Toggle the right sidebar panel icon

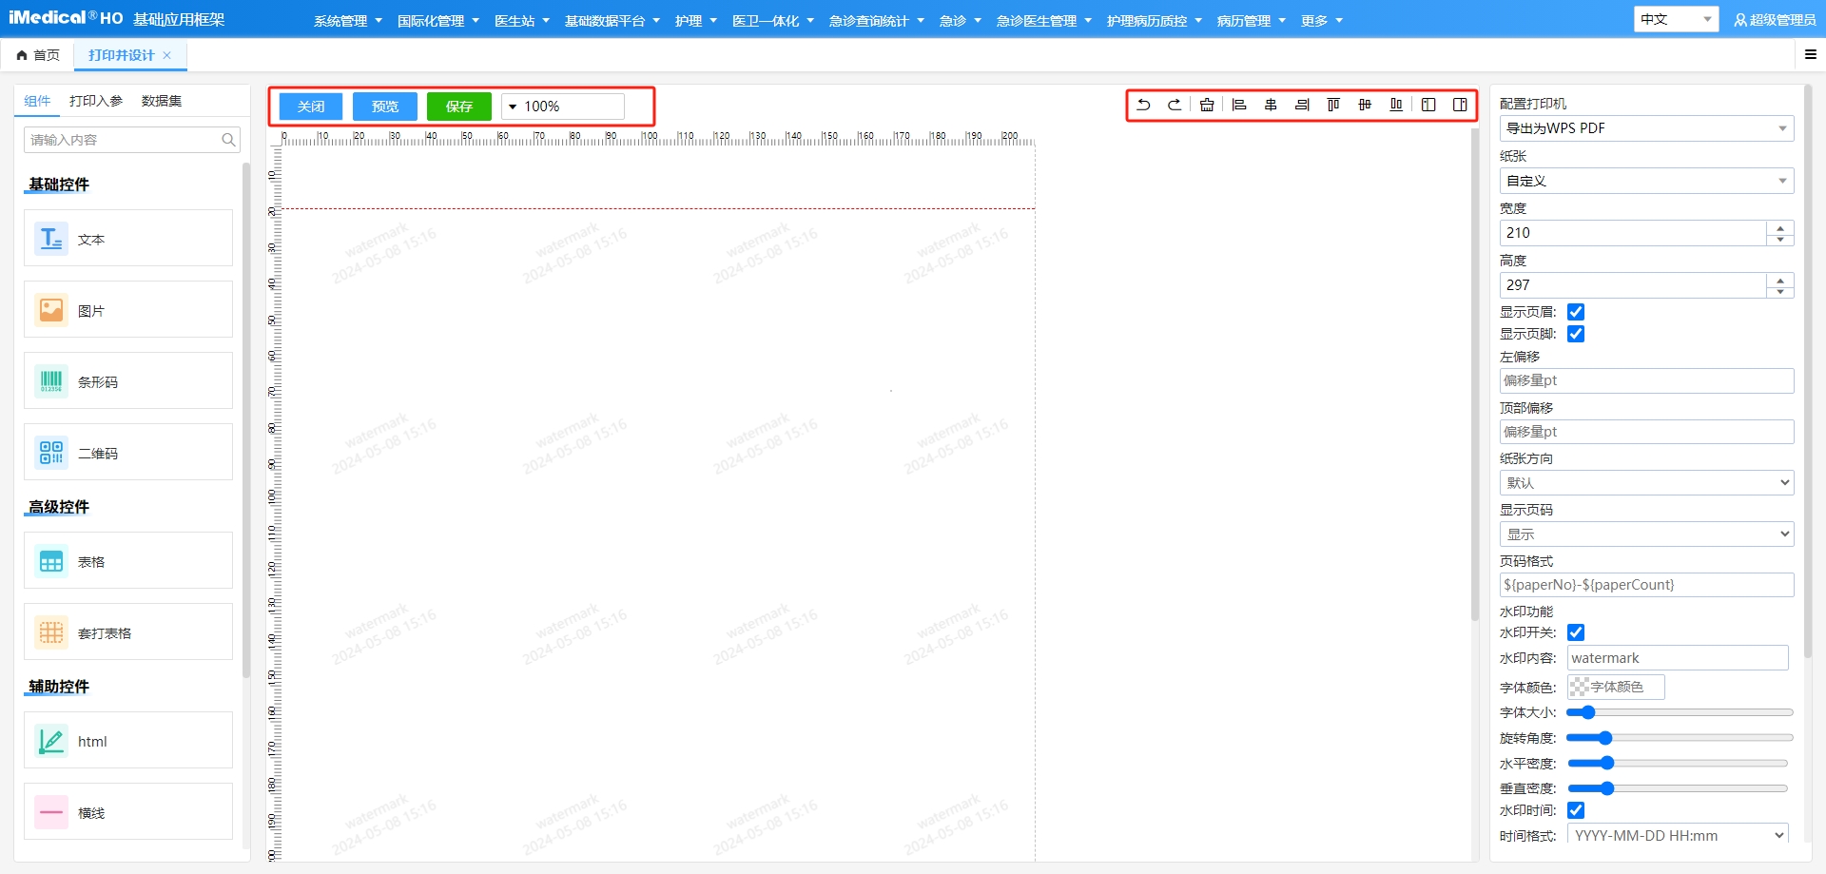[1460, 105]
